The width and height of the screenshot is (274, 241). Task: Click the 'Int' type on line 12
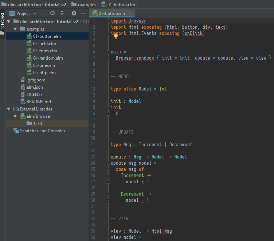coord(163,89)
